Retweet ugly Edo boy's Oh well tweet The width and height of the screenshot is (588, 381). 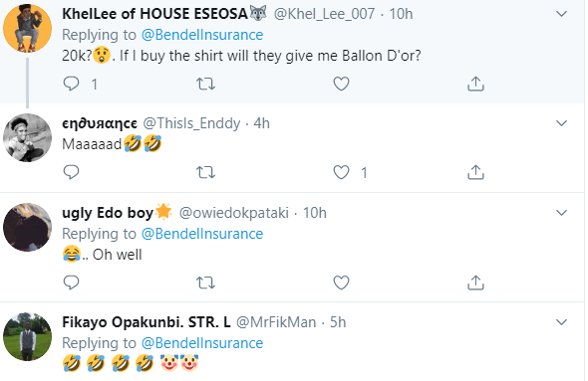[x=206, y=283]
